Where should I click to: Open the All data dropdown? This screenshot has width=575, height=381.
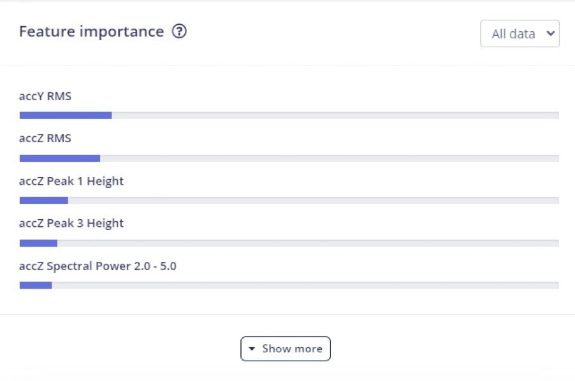[x=520, y=34]
